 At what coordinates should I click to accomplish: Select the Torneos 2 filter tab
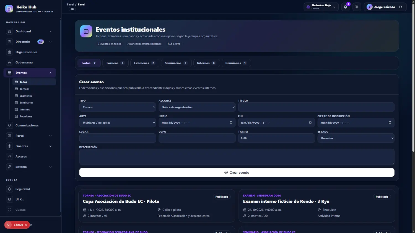pos(115,63)
